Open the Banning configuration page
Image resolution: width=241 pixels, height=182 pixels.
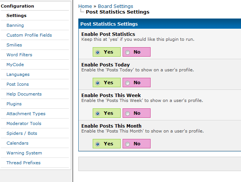pyautogui.click(x=15, y=25)
